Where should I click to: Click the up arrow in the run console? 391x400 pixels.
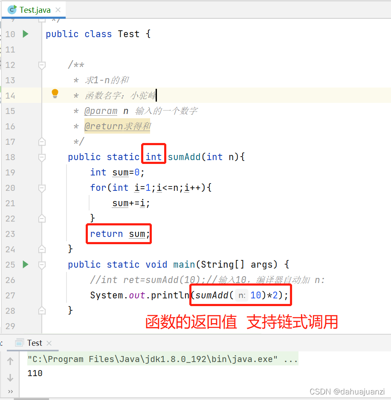pos(10,361)
